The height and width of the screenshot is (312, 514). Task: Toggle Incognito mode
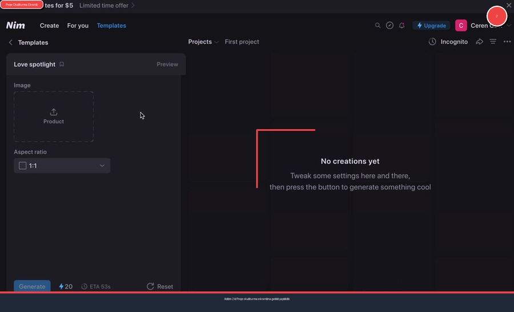click(x=448, y=42)
